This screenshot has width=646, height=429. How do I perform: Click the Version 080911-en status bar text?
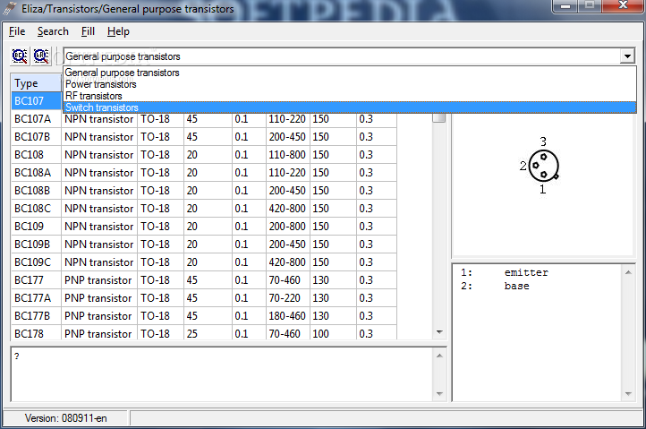pos(66,418)
